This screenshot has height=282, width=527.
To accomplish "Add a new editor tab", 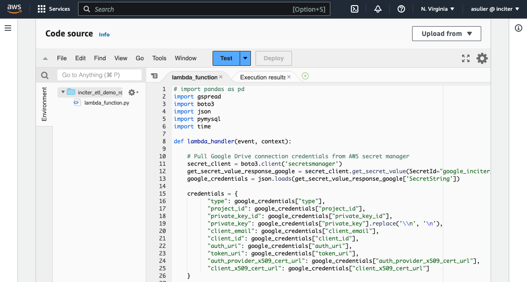I will click(305, 76).
